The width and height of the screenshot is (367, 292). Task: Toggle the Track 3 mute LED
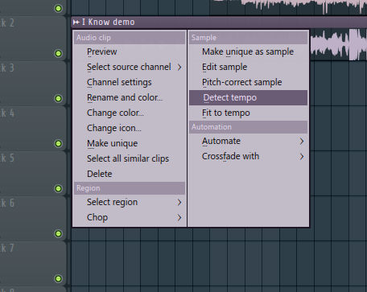[x=58, y=98]
